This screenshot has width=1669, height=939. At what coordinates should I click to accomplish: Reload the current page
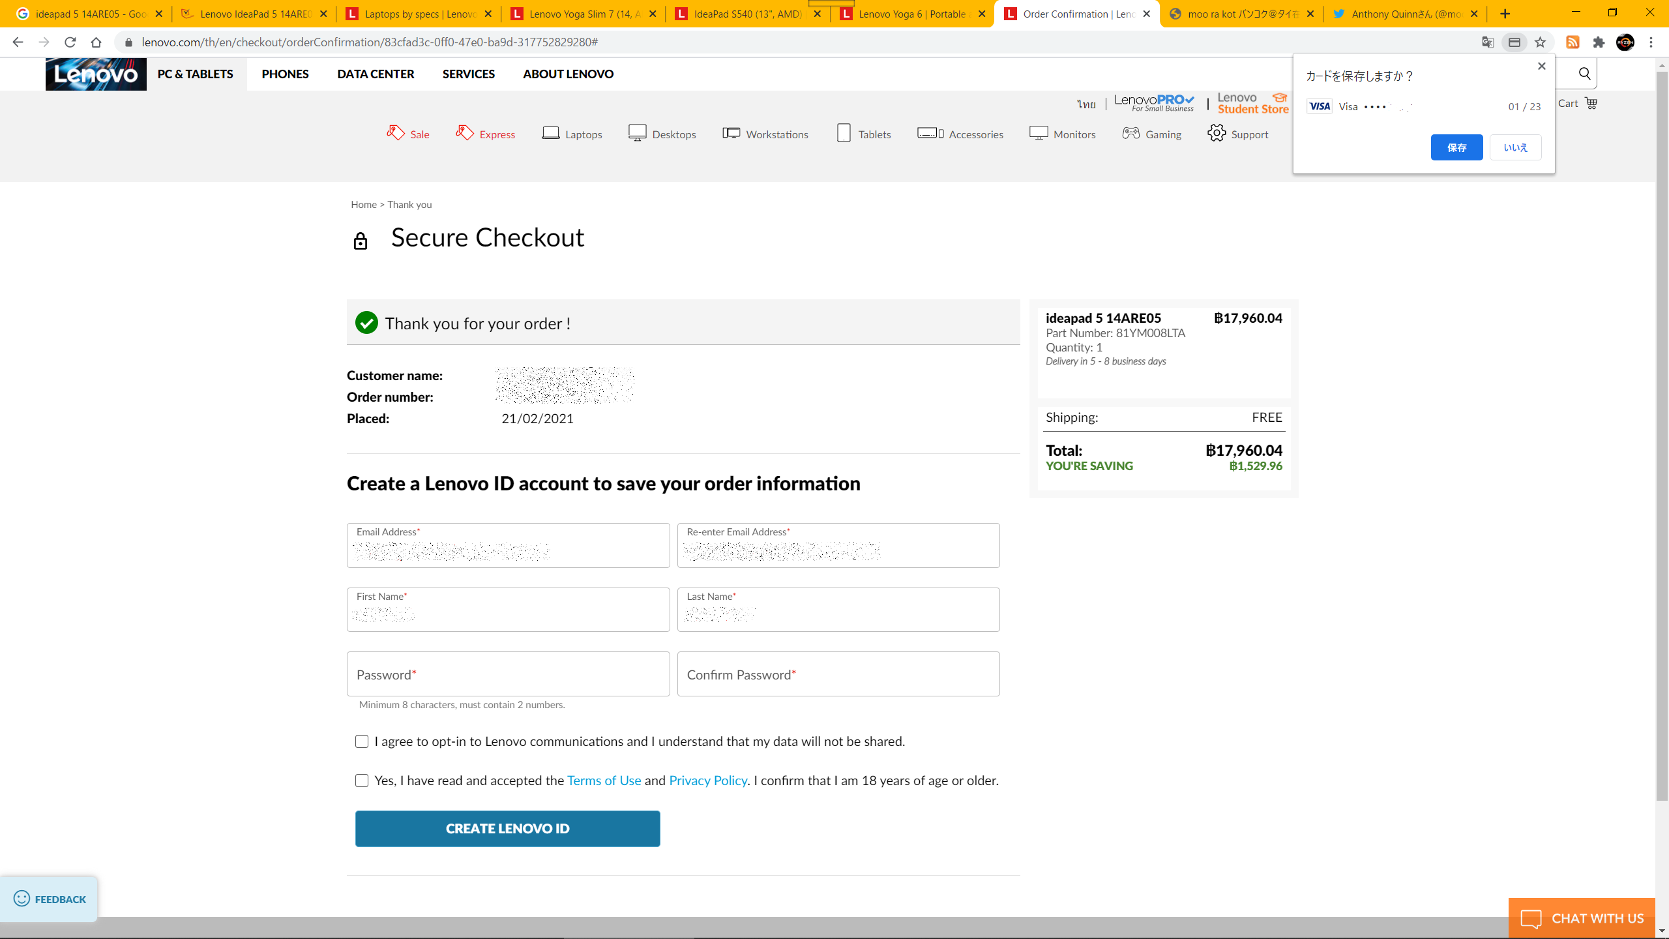pyautogui.click(x=70, y=42)
